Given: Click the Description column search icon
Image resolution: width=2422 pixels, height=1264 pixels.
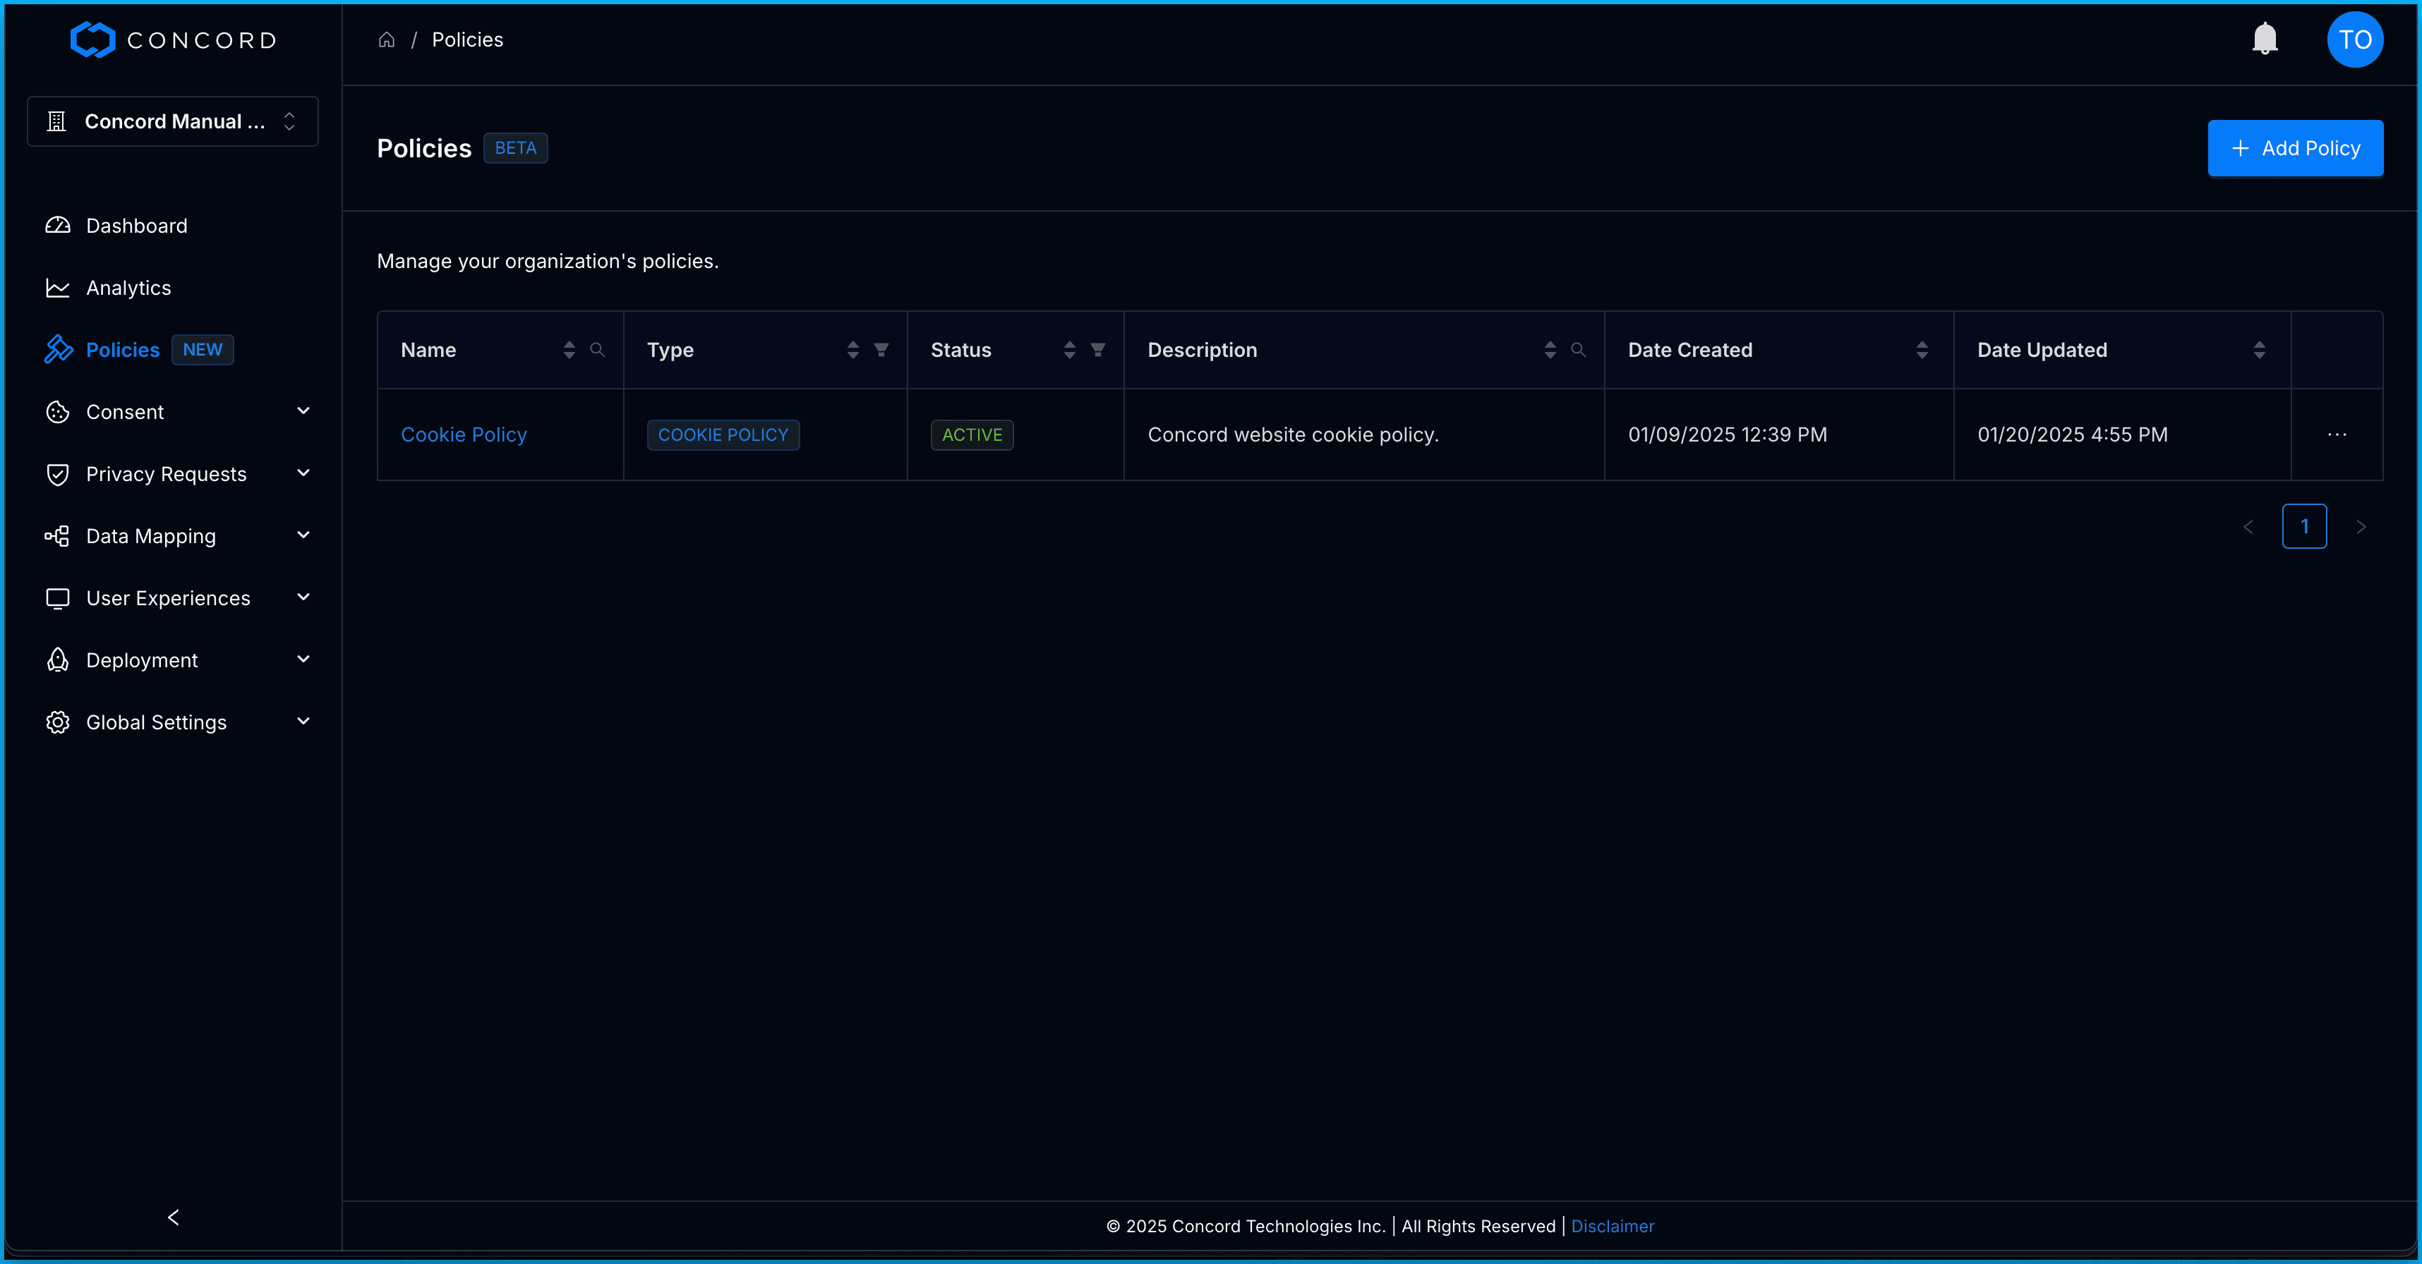Looking at the screenshot, I should point(1578,350).
